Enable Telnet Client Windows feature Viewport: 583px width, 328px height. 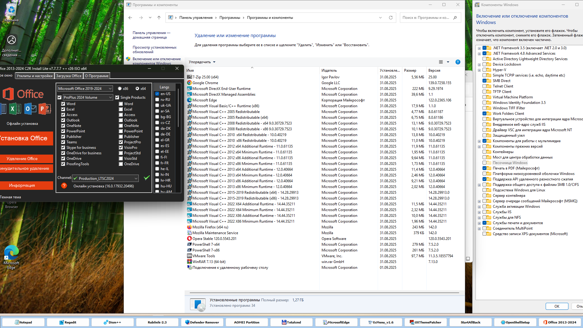coord(484,86)
